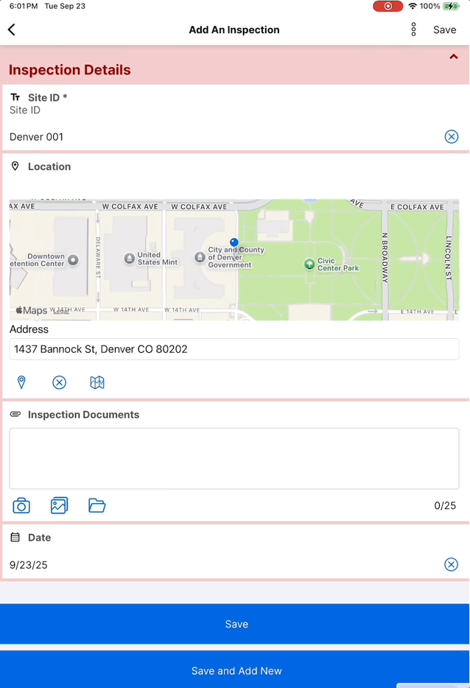470x688 pixels.
Task: Click the Inspection Documents label
Action: (x=83, y=415)
